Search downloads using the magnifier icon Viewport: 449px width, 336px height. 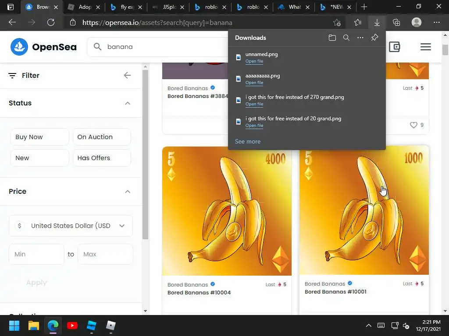(x=346, y=38)
